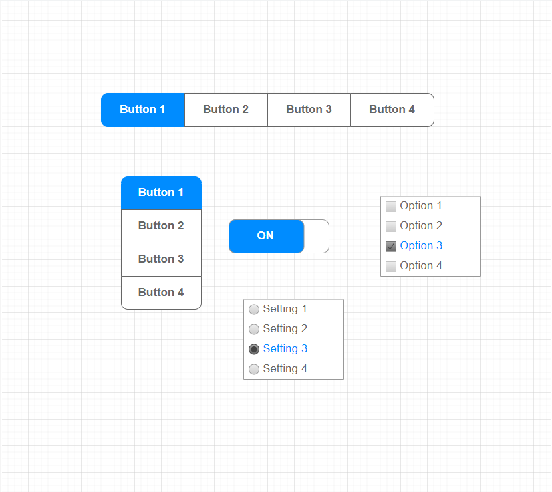
Task: Check the Option 2 checkbox
Action: click(391, 226)
